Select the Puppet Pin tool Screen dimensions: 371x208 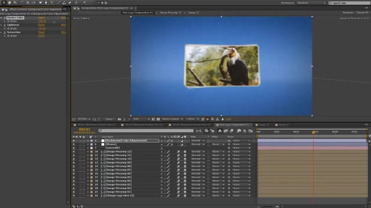(85, 2)
